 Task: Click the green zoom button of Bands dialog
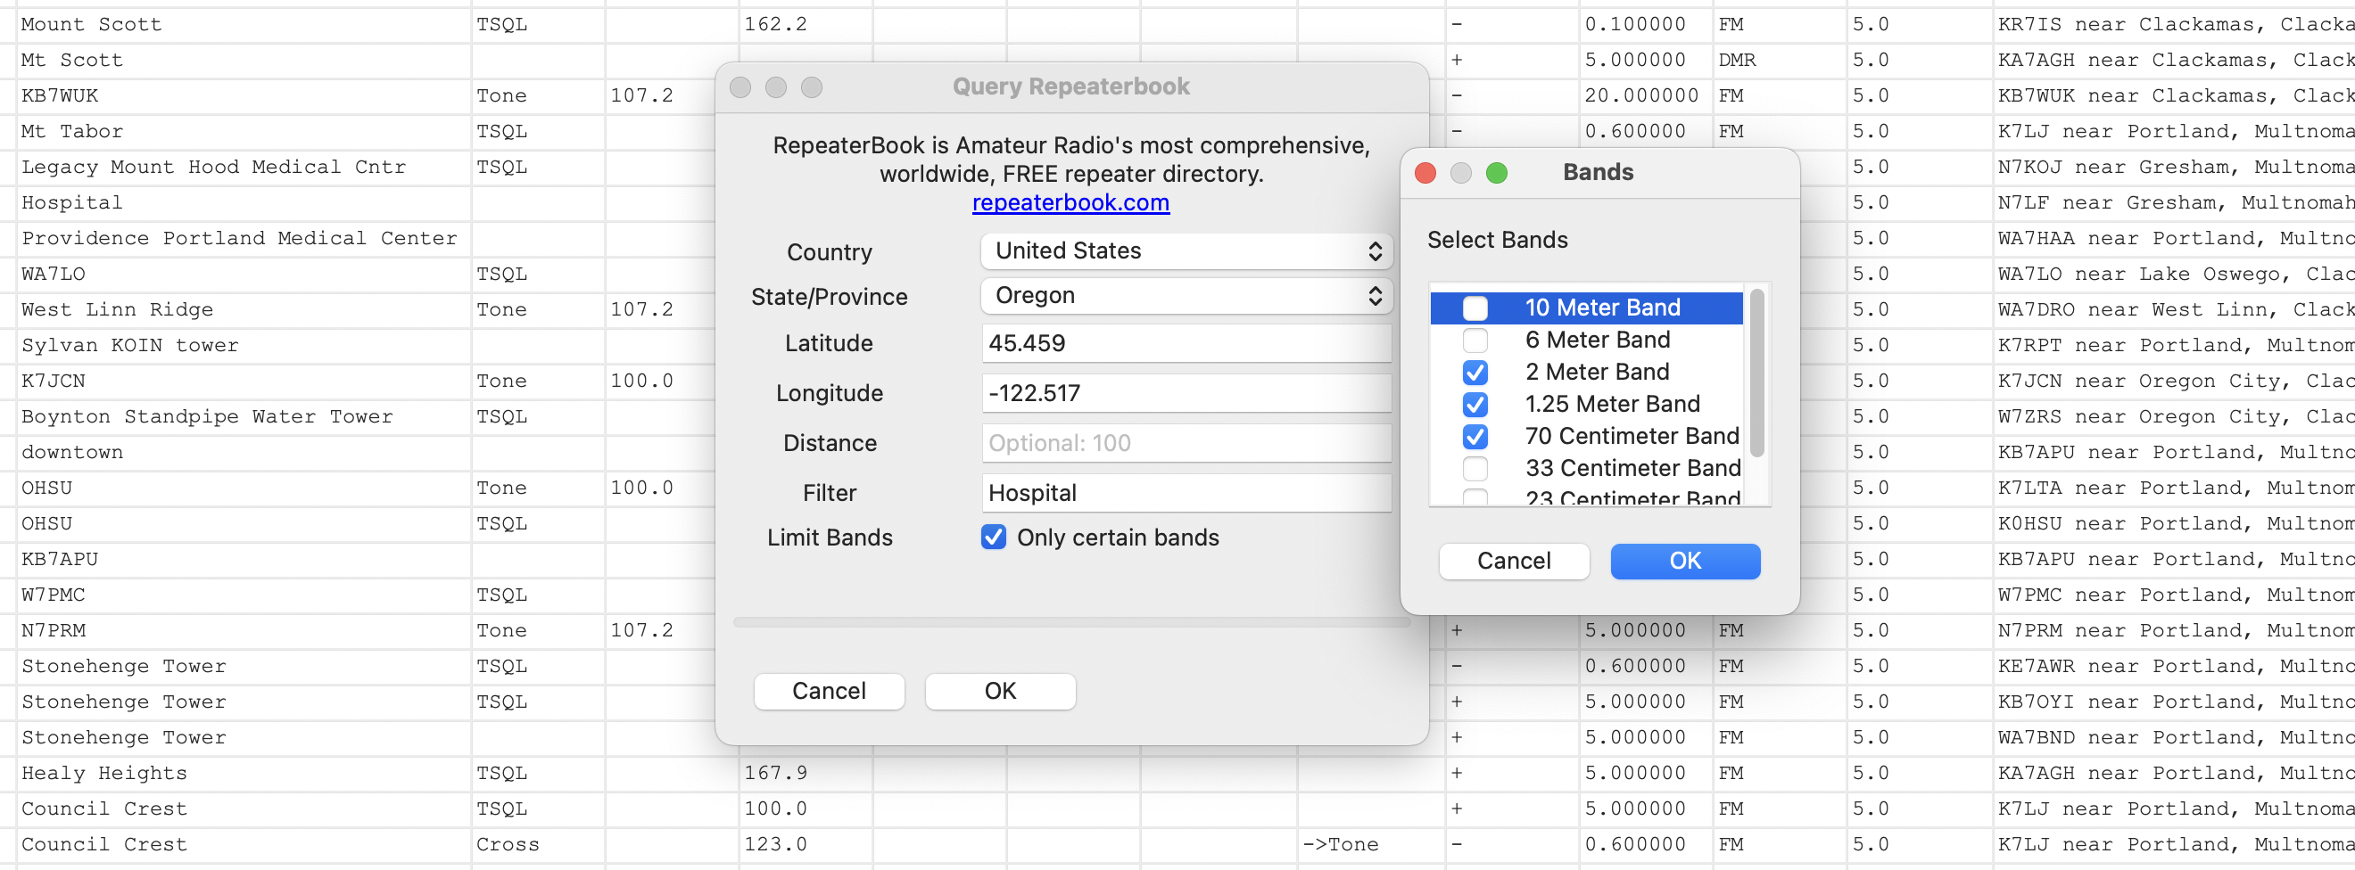coord(1496,173)
